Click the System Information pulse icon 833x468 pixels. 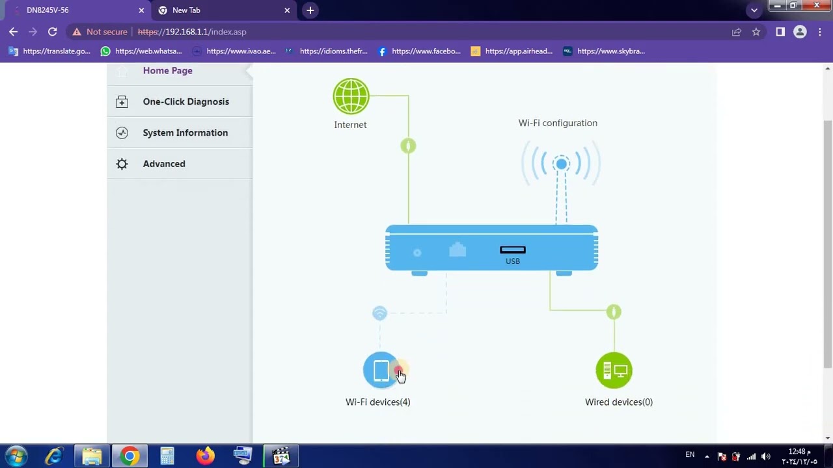click(122, 133)
